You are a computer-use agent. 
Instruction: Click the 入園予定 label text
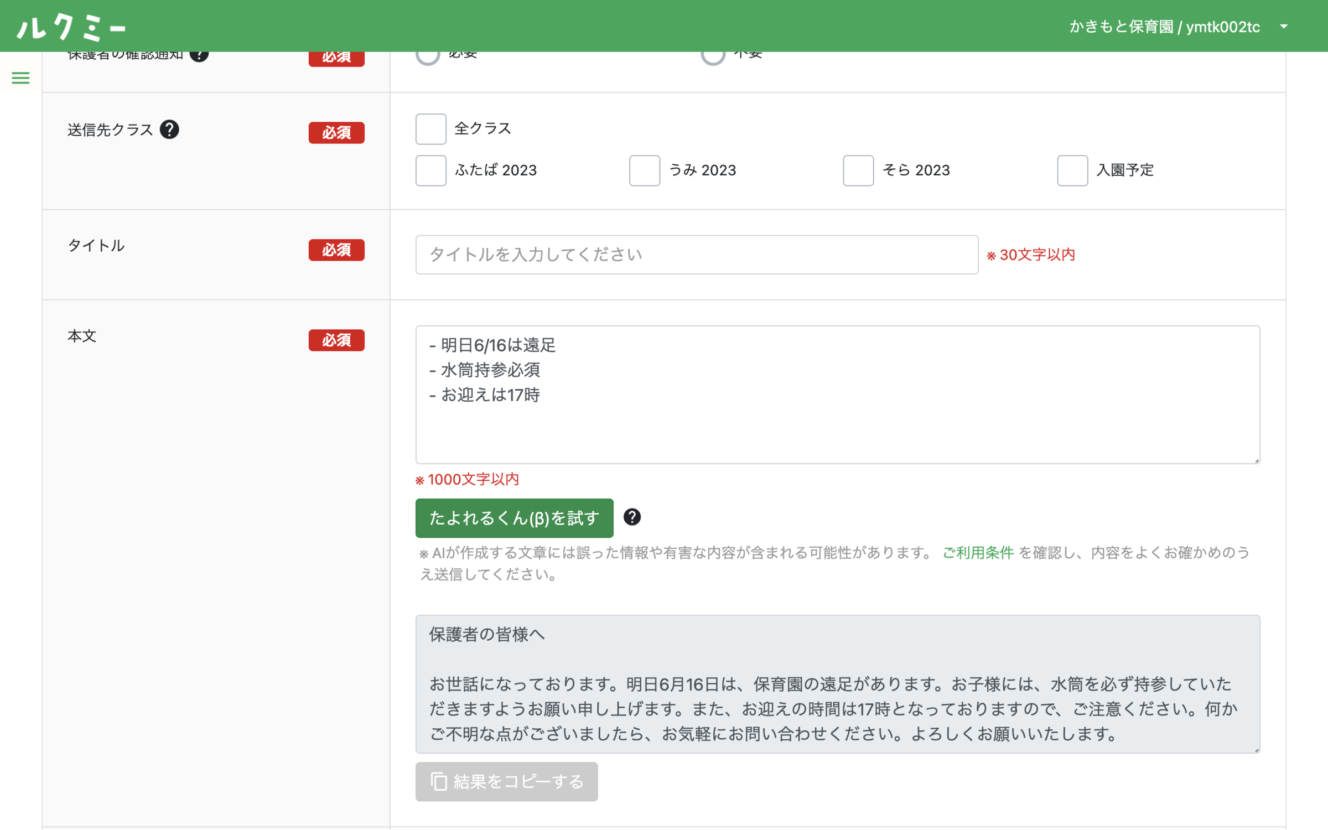(1125, 170)
